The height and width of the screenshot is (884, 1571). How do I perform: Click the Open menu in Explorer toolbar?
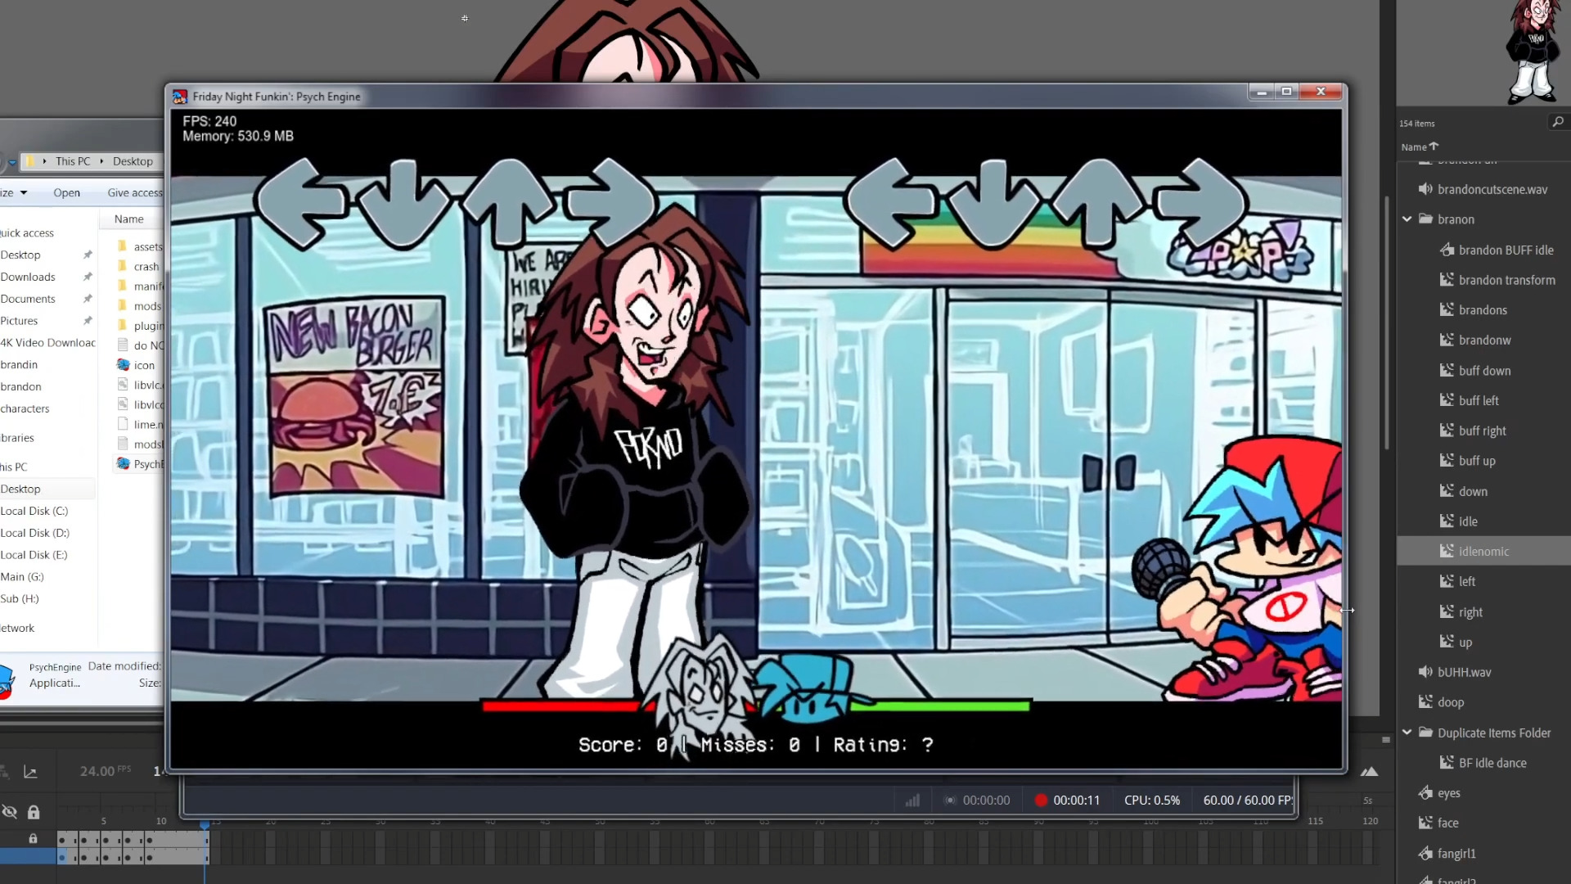(x=67, y=193)
